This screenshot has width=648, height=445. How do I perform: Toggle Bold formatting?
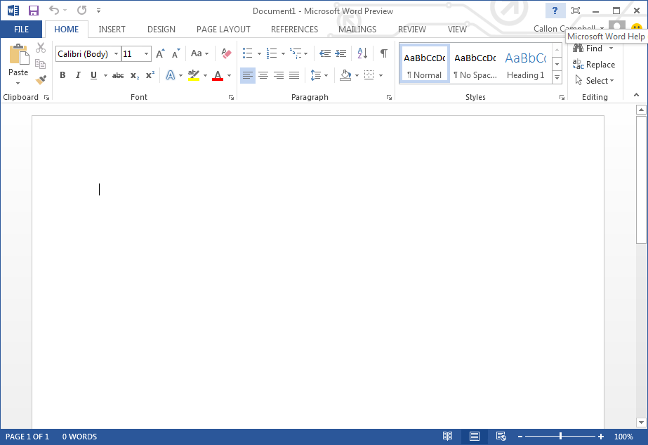pyautogui.click(x=62, y=75)
